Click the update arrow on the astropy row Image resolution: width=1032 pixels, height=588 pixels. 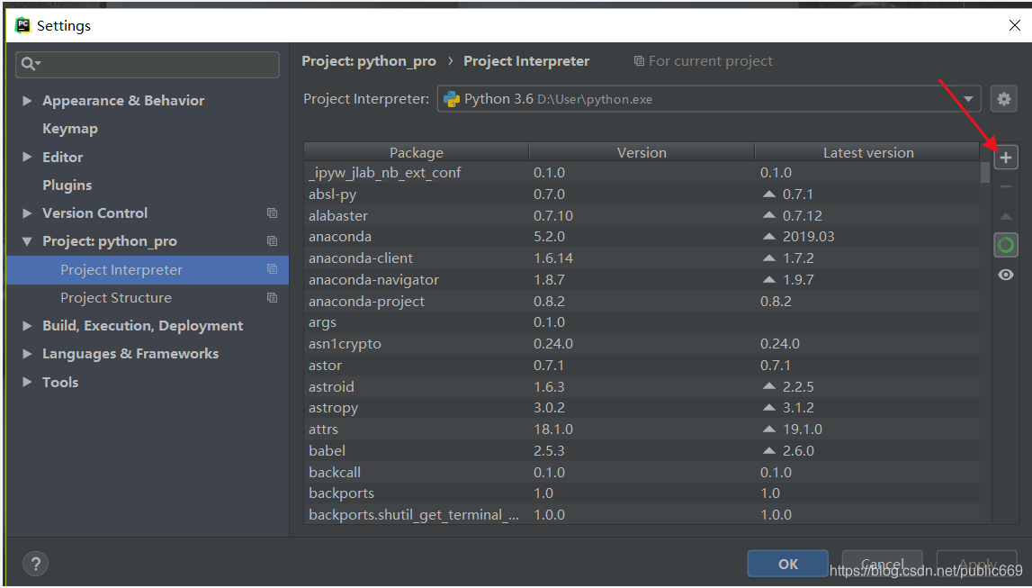[768, 408]
